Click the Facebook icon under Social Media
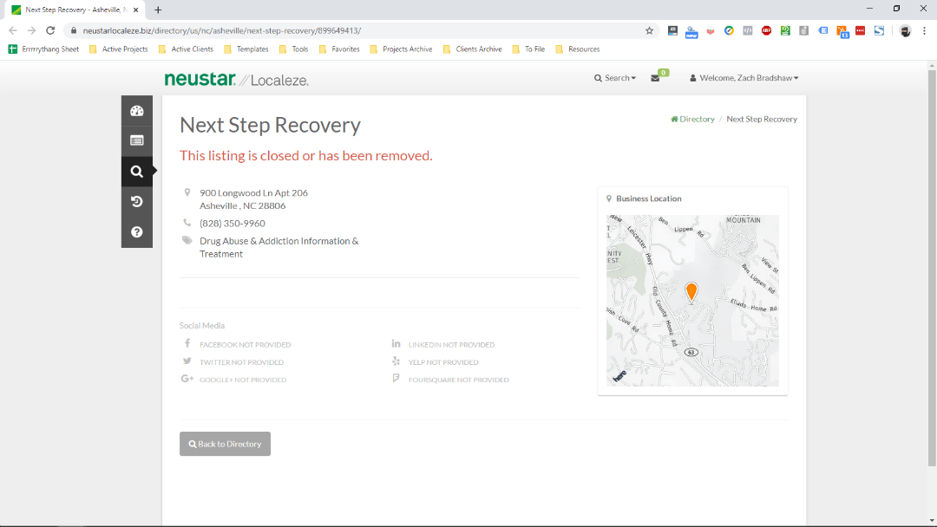This screenshot has height=527, width=937. click(x=187, y=344)
